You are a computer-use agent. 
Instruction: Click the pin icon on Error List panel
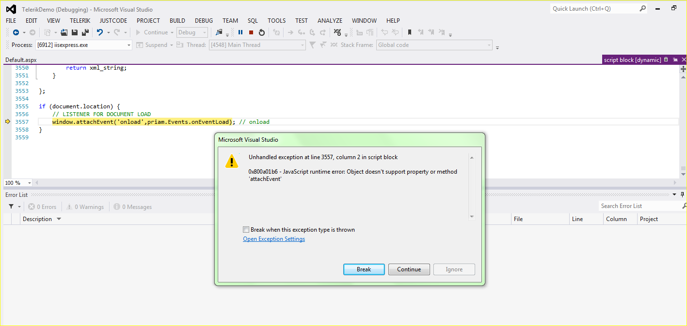[682, 194]
